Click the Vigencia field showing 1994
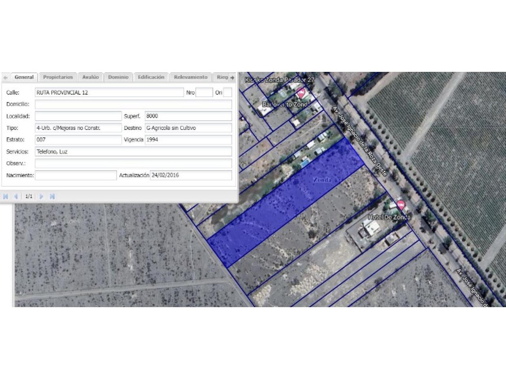506x379 pixels. pos(189,140)
